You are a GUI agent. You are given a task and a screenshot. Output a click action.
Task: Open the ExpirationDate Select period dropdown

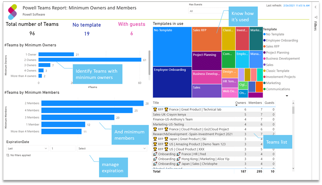tap(112, 148)
